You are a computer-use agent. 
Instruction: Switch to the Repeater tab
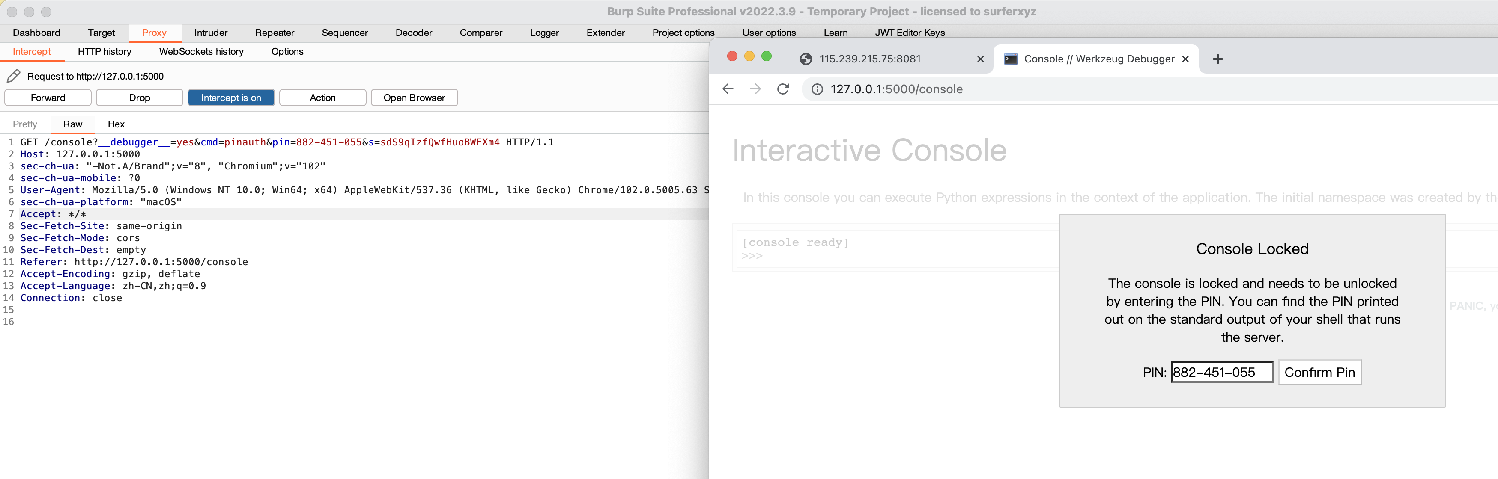click(275, 33)
